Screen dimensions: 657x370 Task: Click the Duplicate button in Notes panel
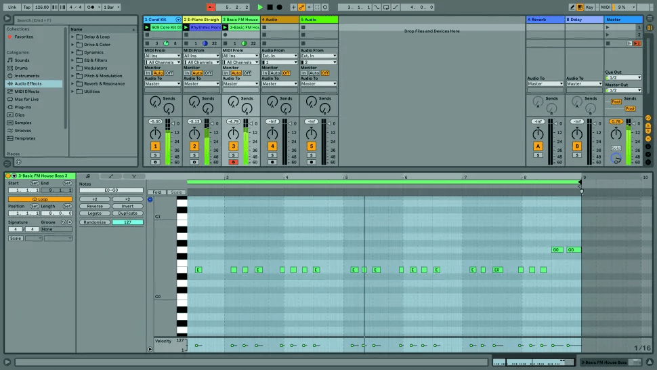[x=127, y=213]
